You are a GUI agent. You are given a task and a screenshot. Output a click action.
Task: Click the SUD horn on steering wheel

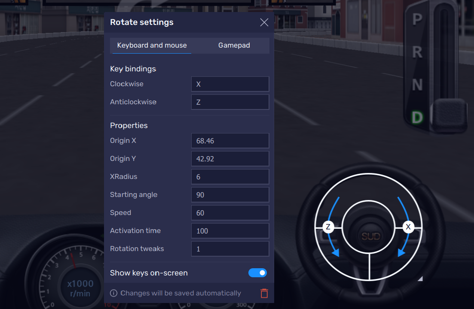click(x=370, y=236)
